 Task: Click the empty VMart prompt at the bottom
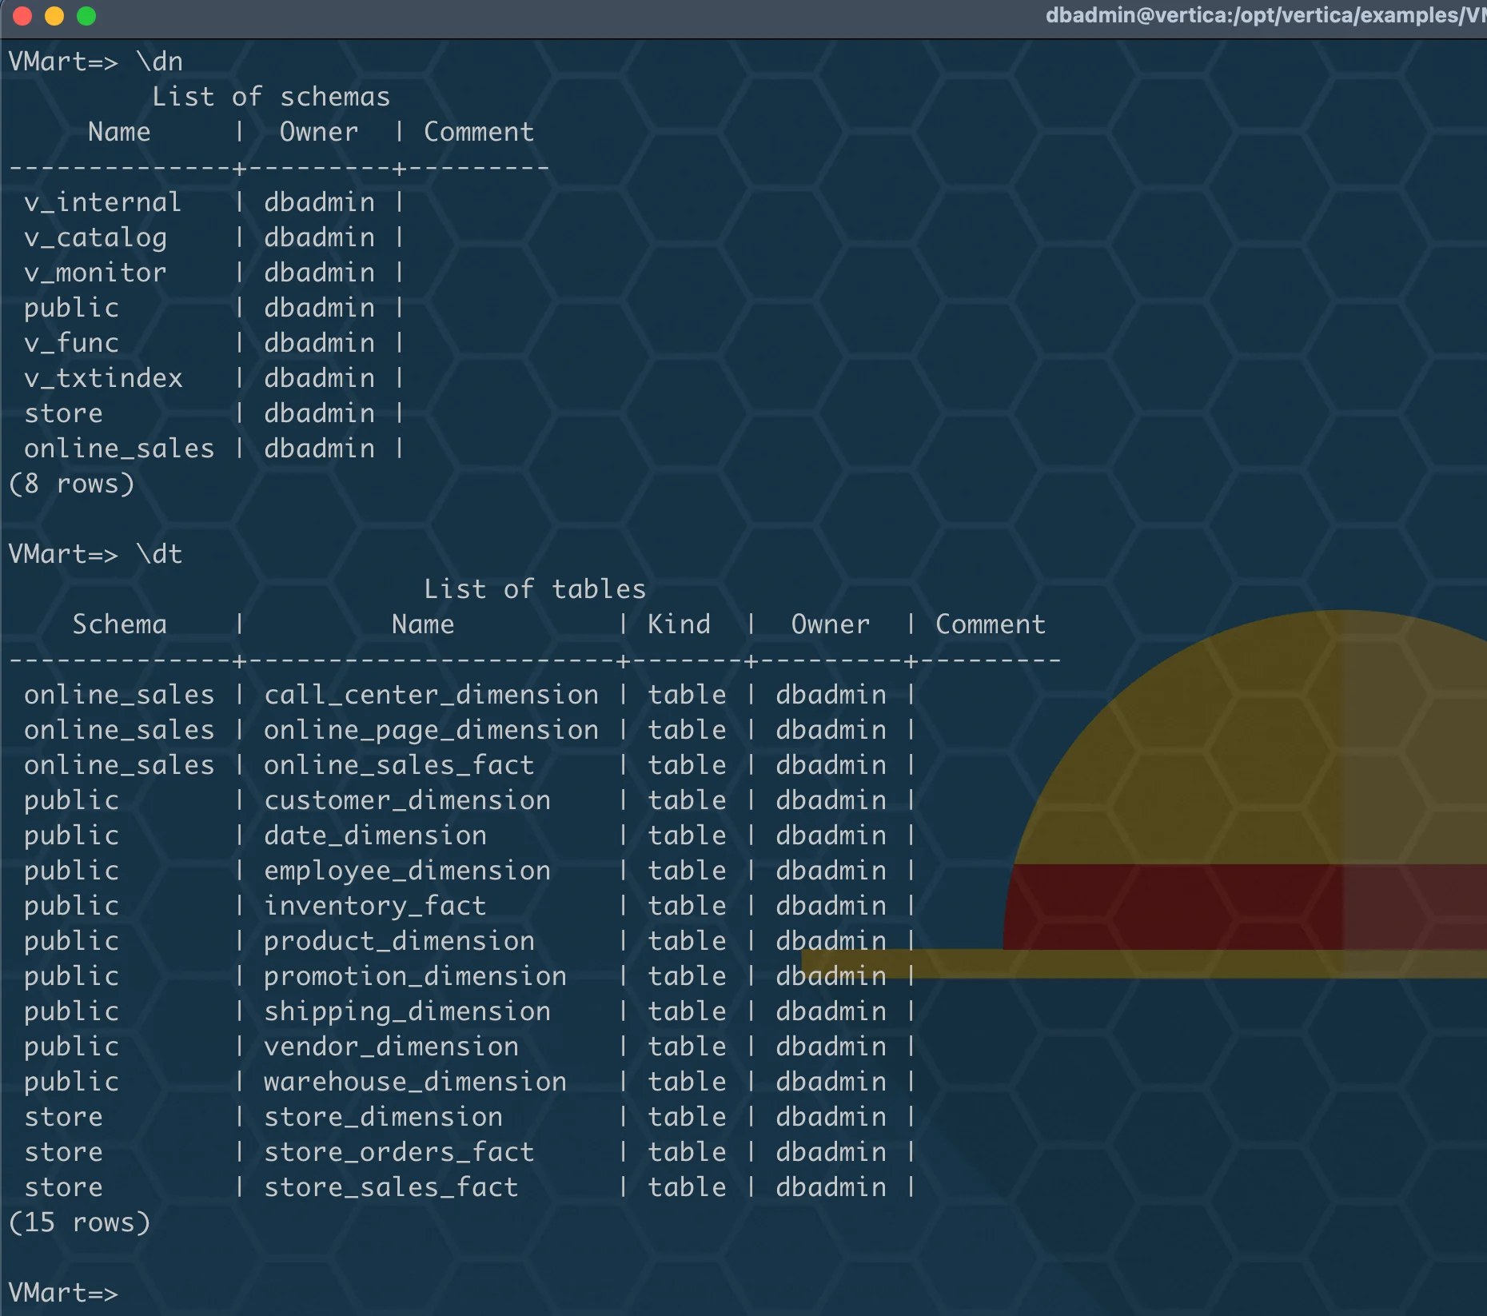click(64, 1292)
